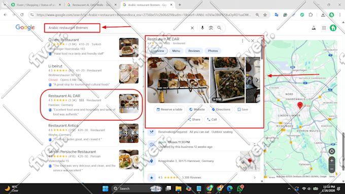
Task: Click the Li beirut photo thumbnail
Action: click(129, 74)
